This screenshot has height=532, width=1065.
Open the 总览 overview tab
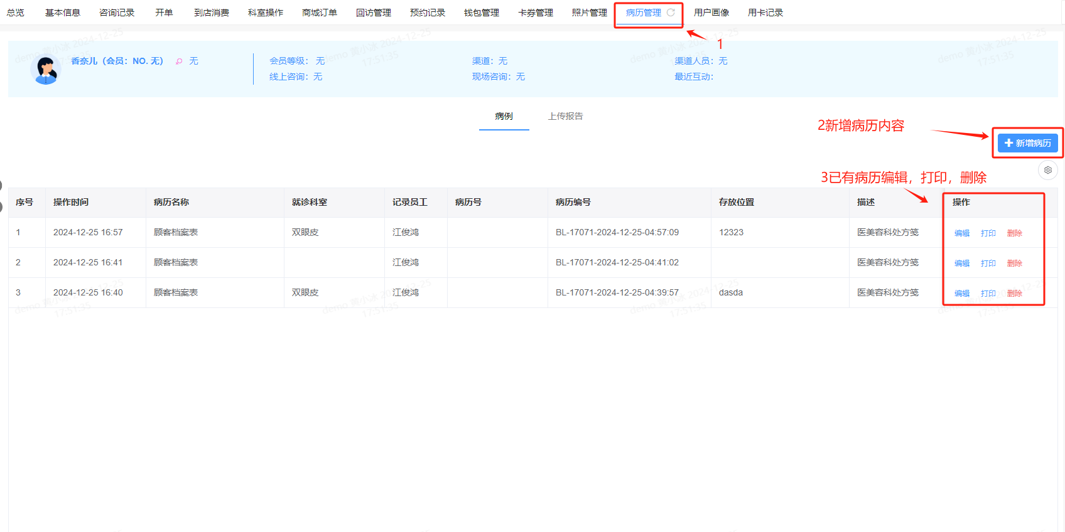pyautogui.click(x=16, y=13)
